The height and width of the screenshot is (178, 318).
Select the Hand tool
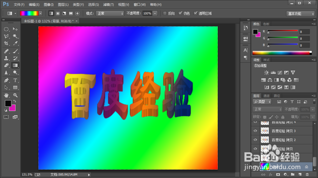pos(6,95)
